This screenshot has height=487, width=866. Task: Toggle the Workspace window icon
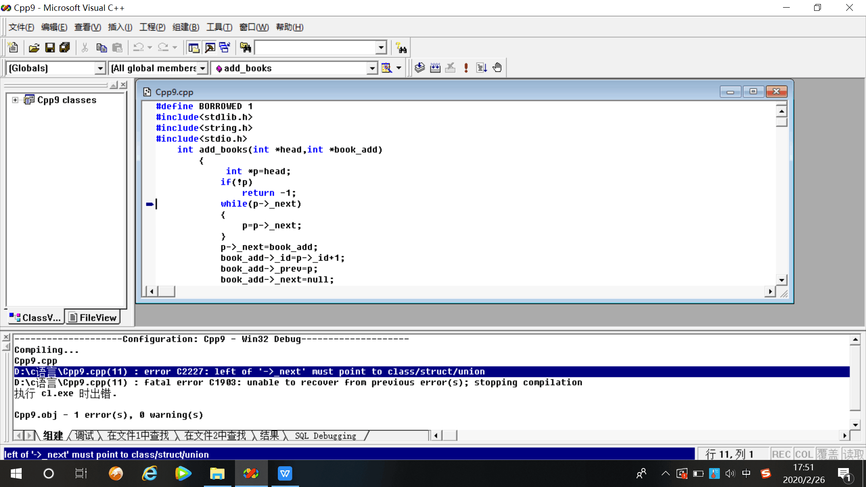click(194, 47)
